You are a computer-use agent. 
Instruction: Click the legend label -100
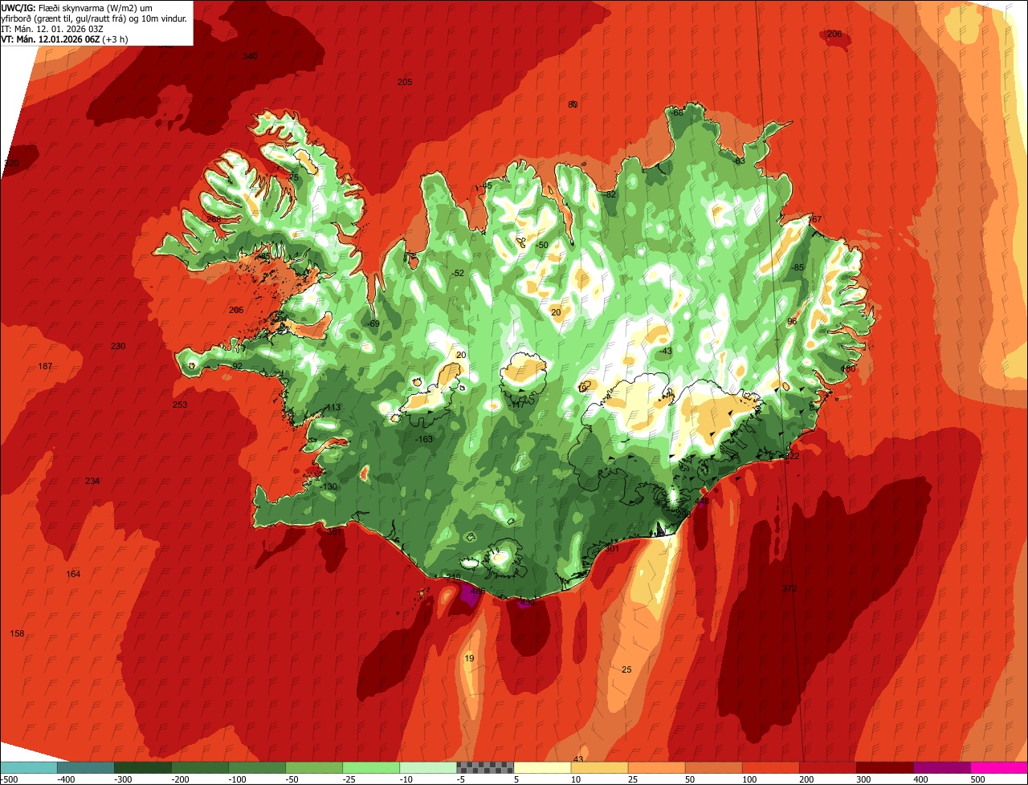point(237,779)
